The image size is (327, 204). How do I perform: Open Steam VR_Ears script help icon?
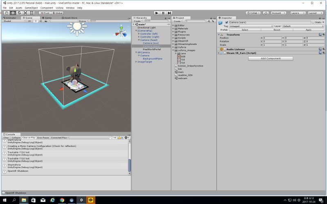tap(320, 53)
